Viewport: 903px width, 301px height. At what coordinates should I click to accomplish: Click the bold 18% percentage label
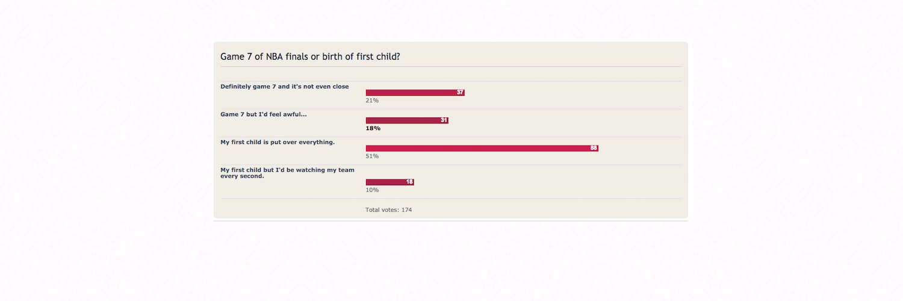click(x=373, y=128)
